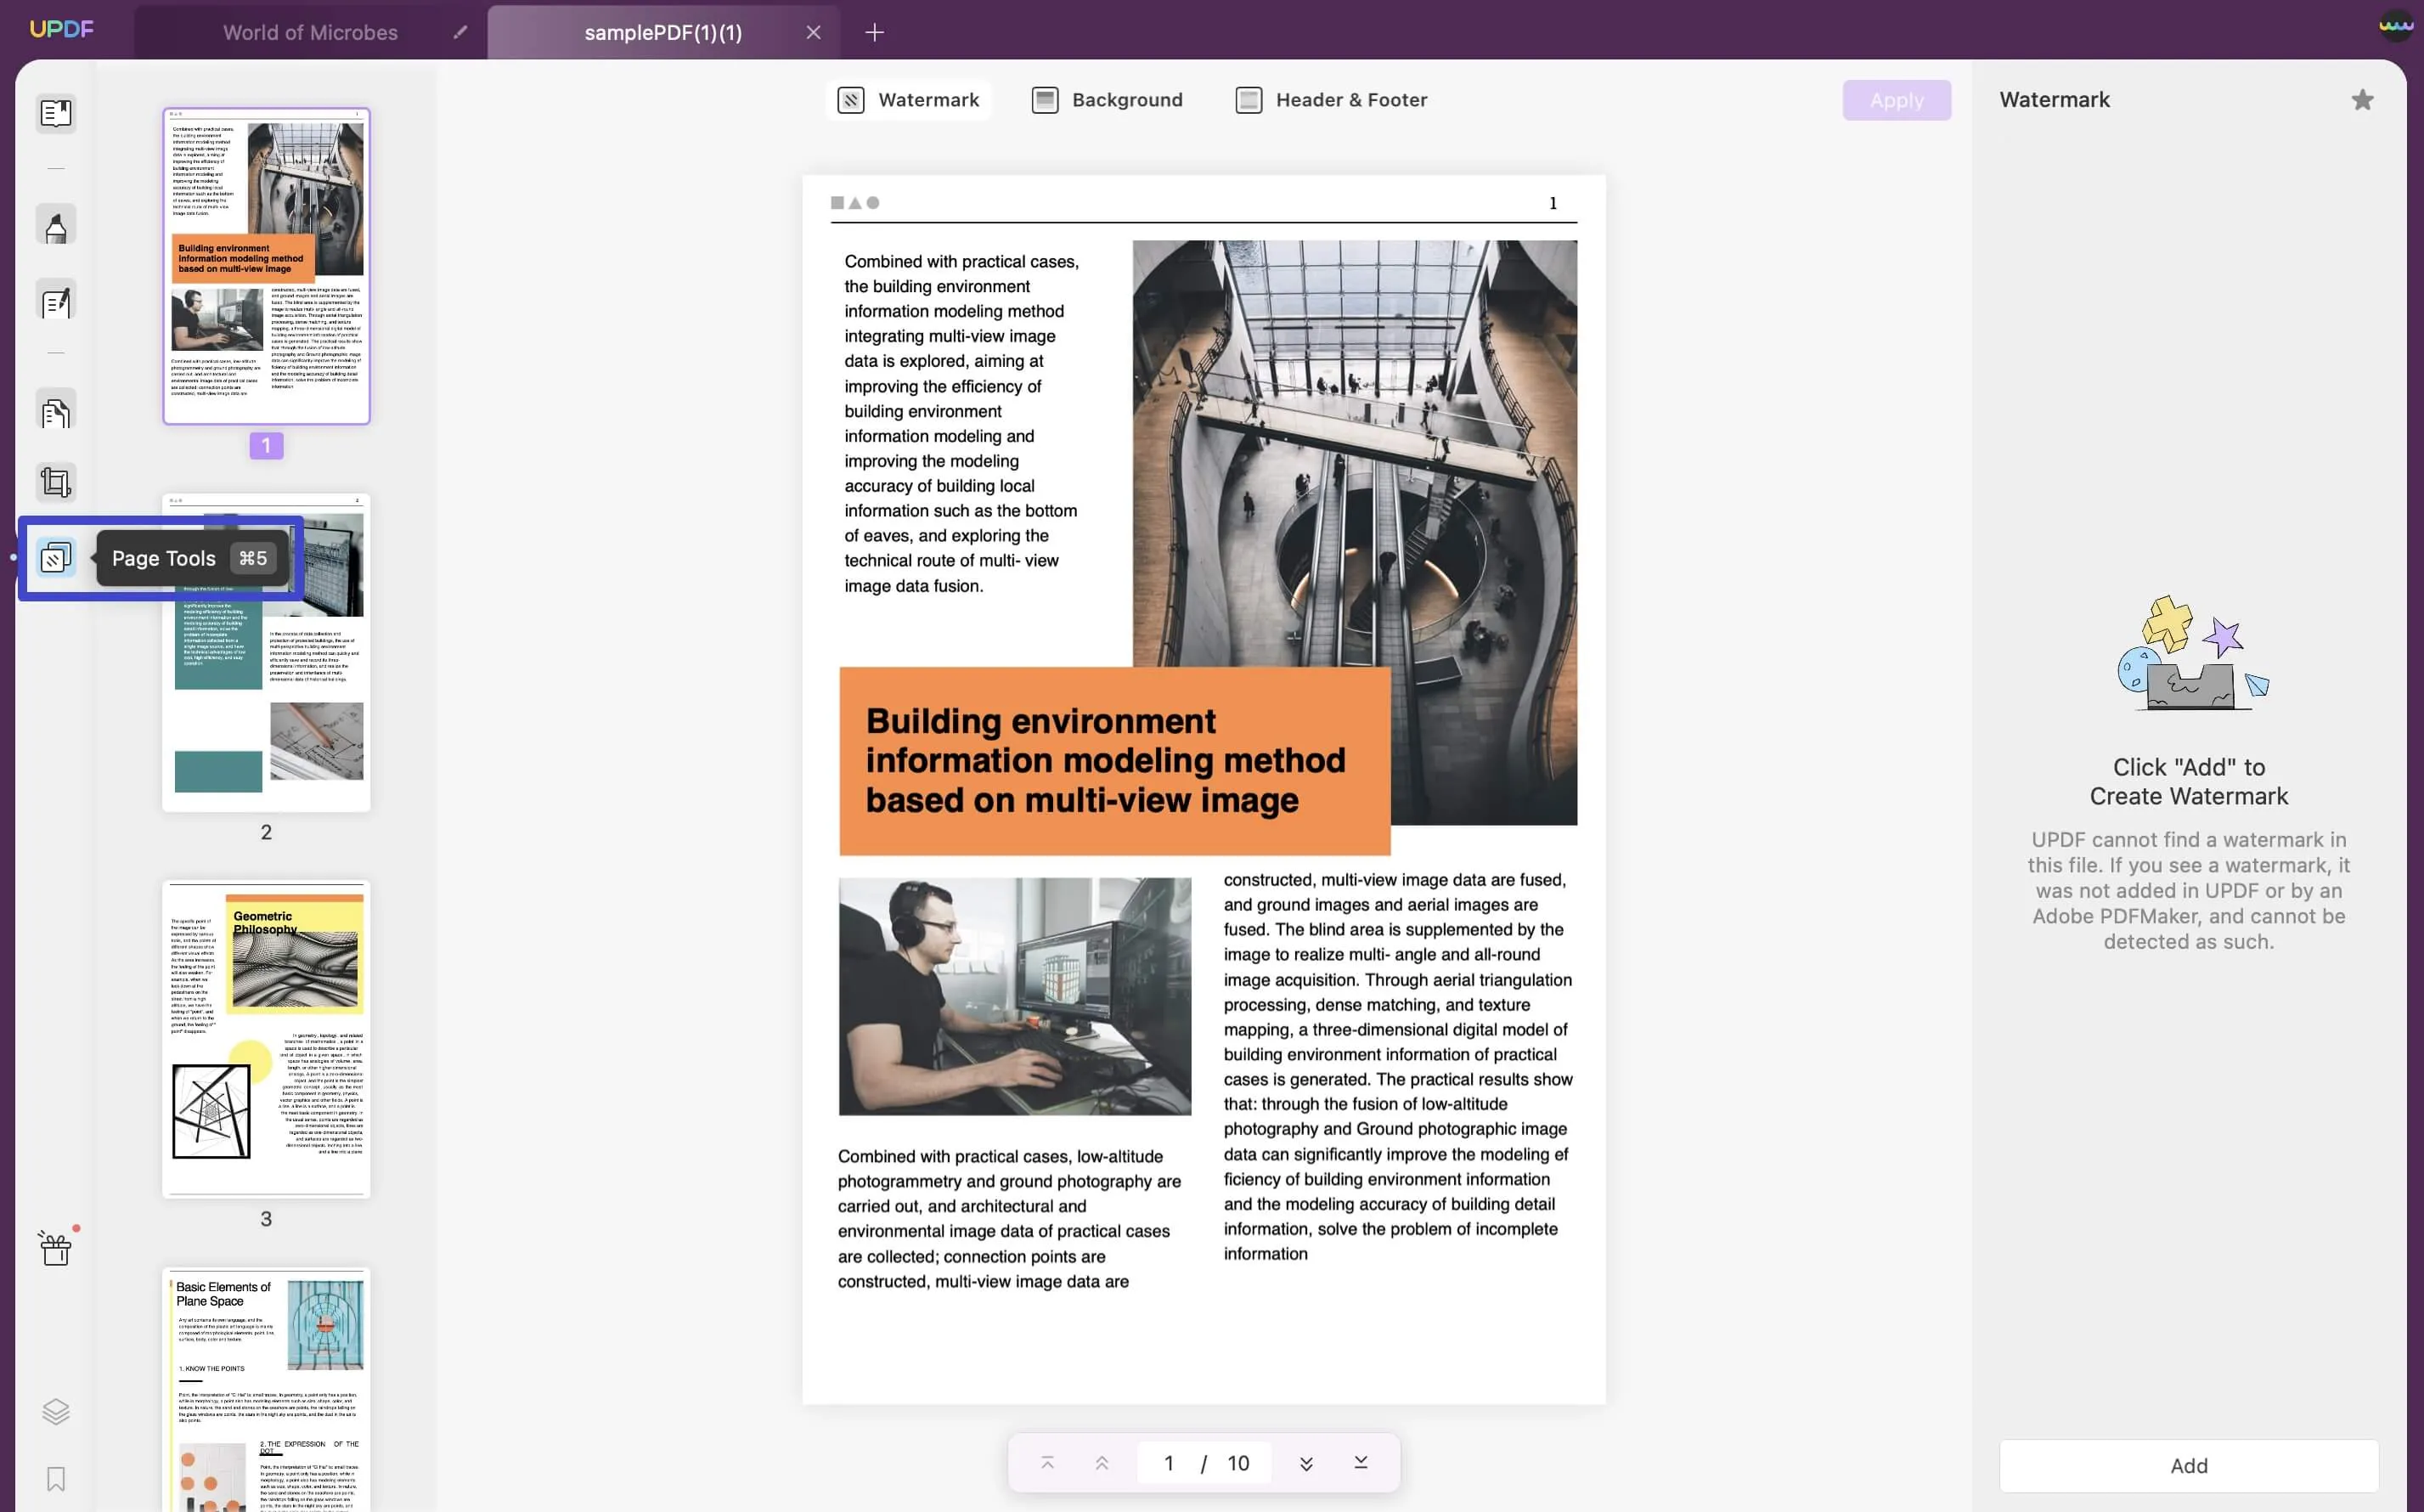
Task: Toggle favorite star for Watermark panel
Action: 2361,99
